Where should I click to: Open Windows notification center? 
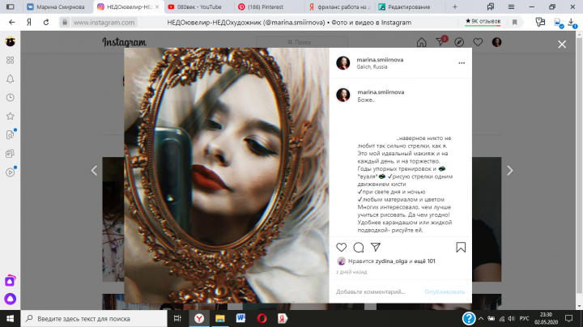point(569,318)
